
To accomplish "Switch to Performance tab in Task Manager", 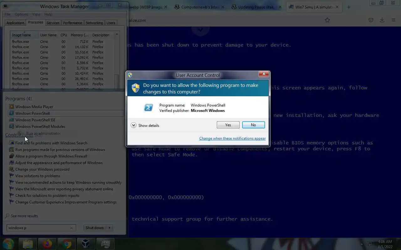I will (x=72, y=23).
